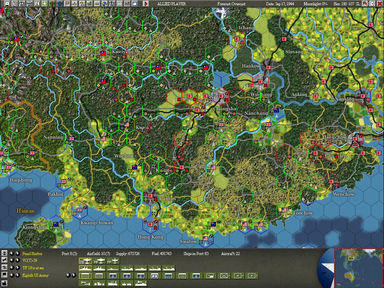Click the 'C' icon in top-right corner
384x288 pixels.
(372, 4)
